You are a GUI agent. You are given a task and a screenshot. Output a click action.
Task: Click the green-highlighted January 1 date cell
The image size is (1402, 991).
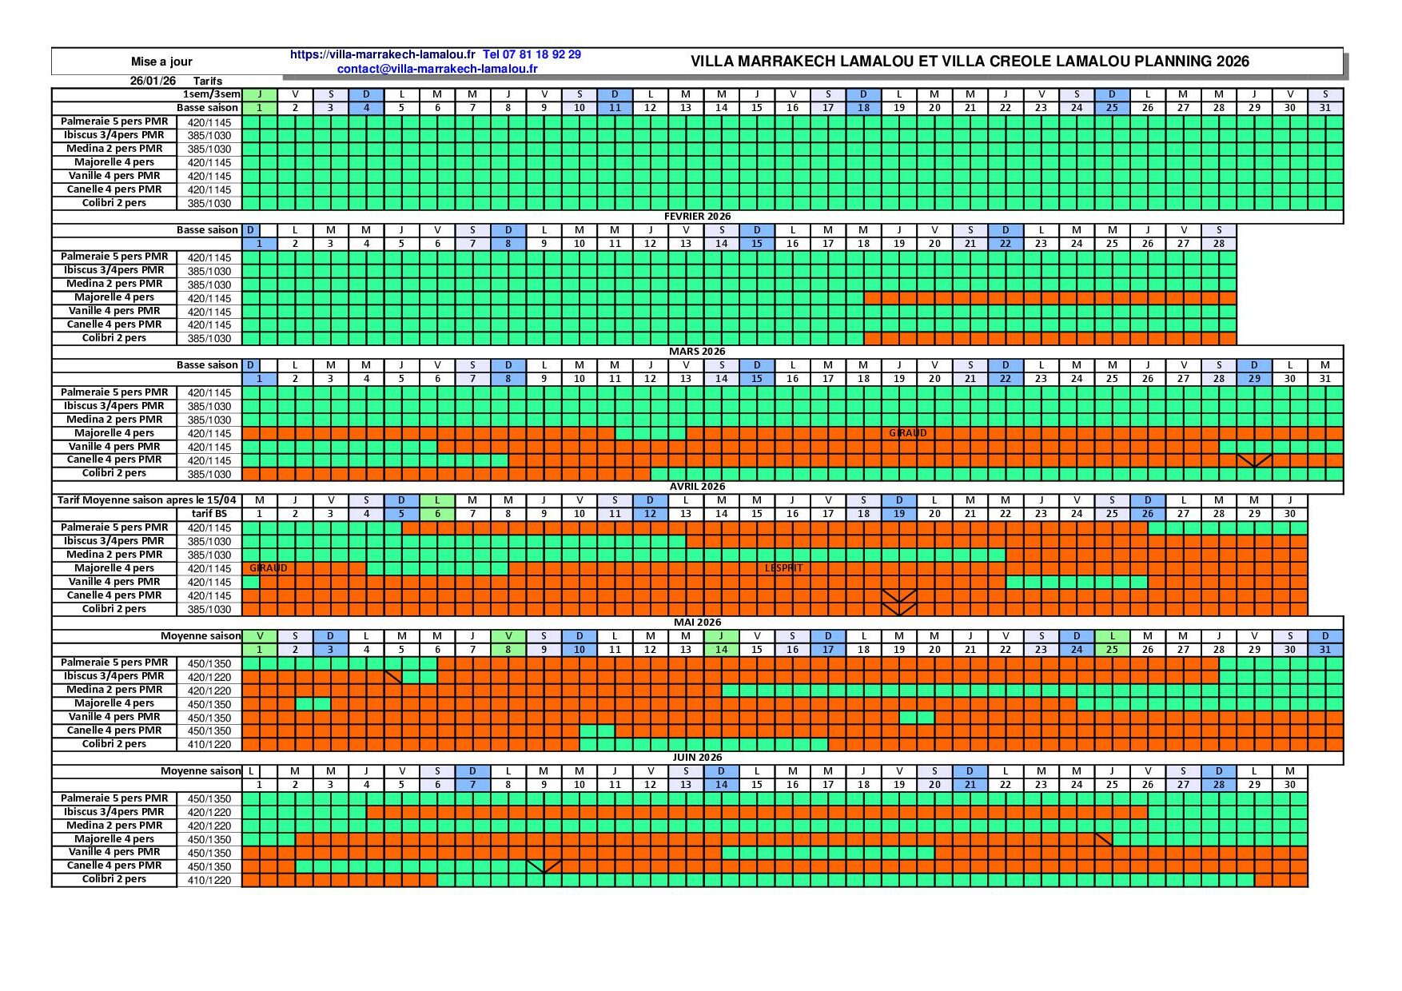click(259, 108)
